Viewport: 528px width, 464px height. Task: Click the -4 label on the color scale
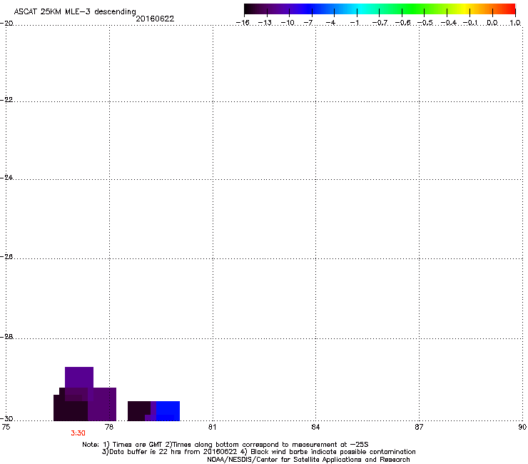330,23
